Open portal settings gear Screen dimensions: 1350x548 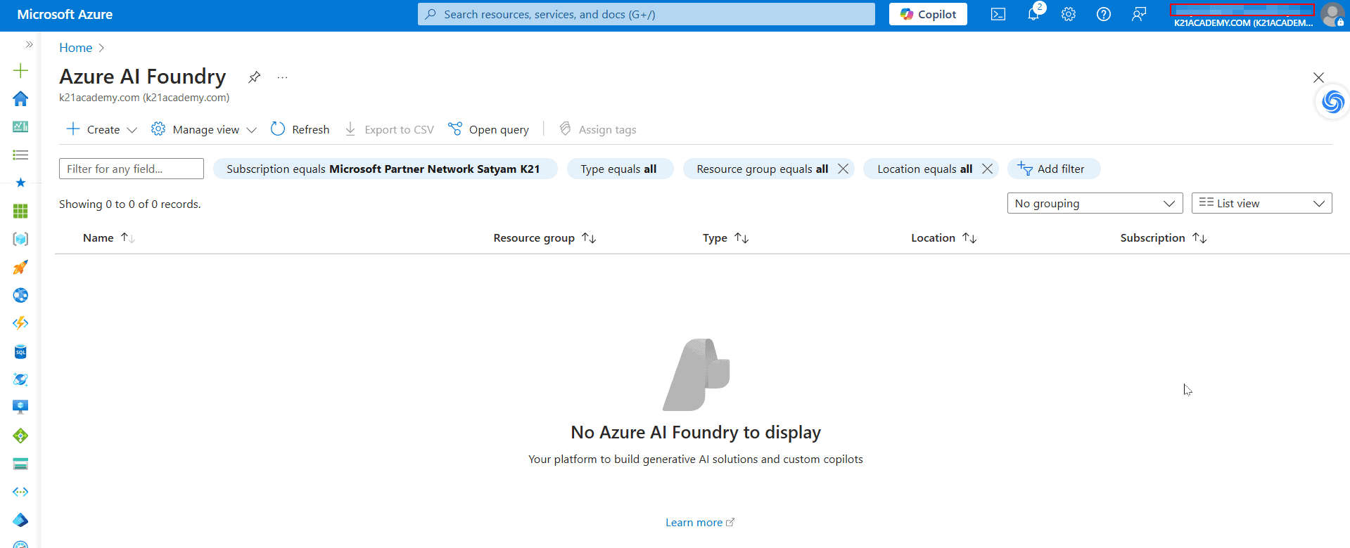click(x=1069, y=14)
